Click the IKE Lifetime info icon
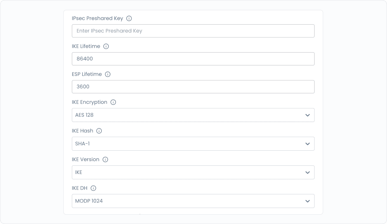This screenshot has width=387, height=224. click(106, 46)
